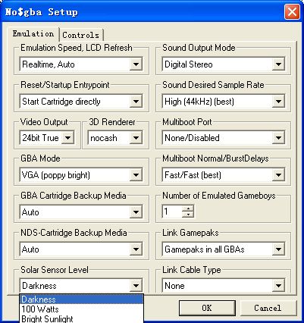Image resolution: width=304 pixels, height=323 pixels.
Task: Click the Cancel button
Action: (268, 308)
